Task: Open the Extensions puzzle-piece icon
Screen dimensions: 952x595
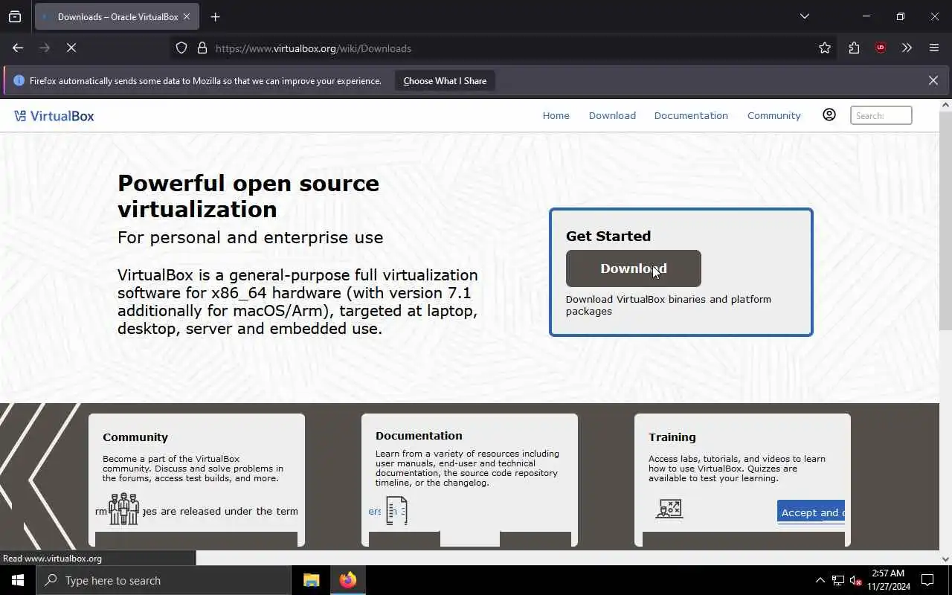Action: 854,48
